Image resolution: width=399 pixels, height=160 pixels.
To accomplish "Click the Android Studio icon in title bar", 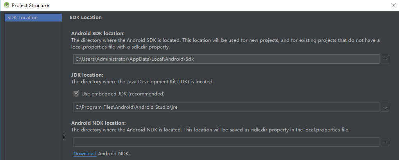I will [x=7, y=5].
